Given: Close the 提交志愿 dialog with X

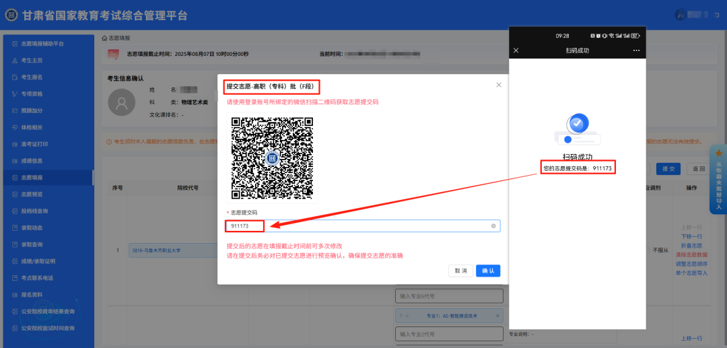Looking at the screenshot, I should point(499,85).
